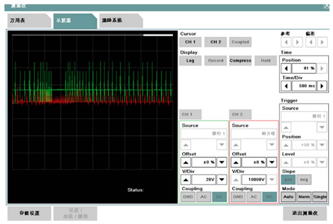Click the Time Position 91 % field
The image size is (333, 224).
[x=304, y=69]
